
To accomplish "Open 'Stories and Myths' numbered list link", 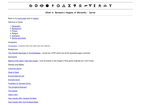I will tap(19, 38).
